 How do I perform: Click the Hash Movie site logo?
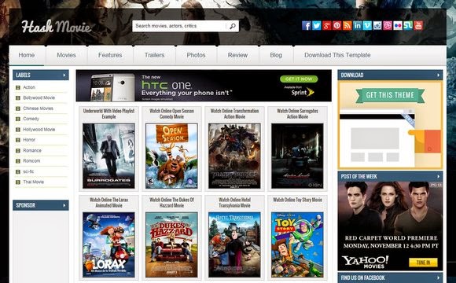point(56,27)
